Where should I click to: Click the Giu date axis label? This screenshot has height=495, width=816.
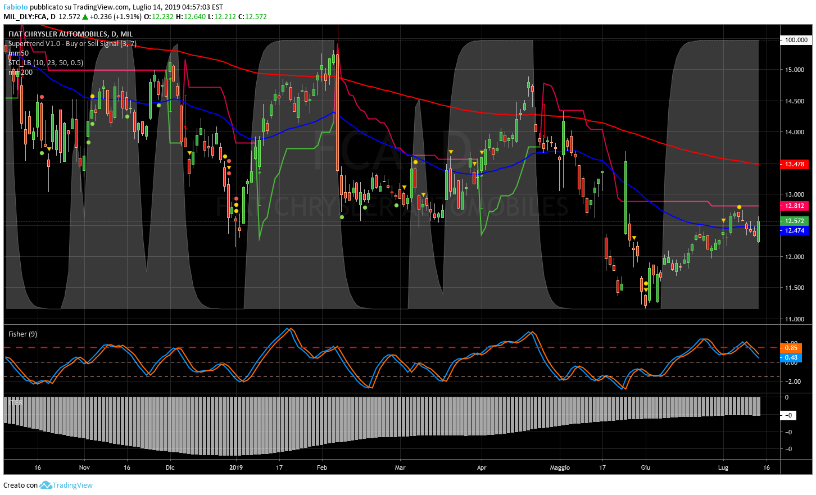tap(646, 467)
